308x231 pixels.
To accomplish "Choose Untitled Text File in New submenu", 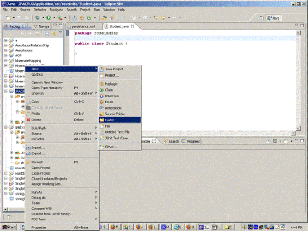I will [x=120, y=132].
